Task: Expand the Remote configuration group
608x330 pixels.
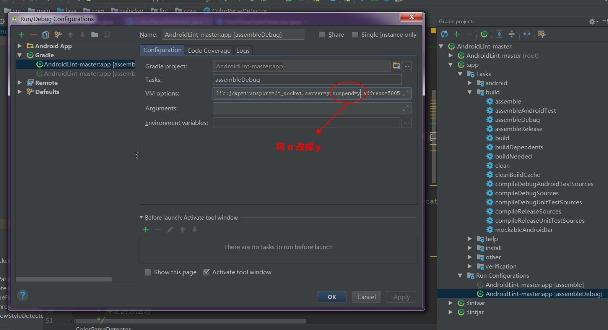Action: (x=20, y=82)
